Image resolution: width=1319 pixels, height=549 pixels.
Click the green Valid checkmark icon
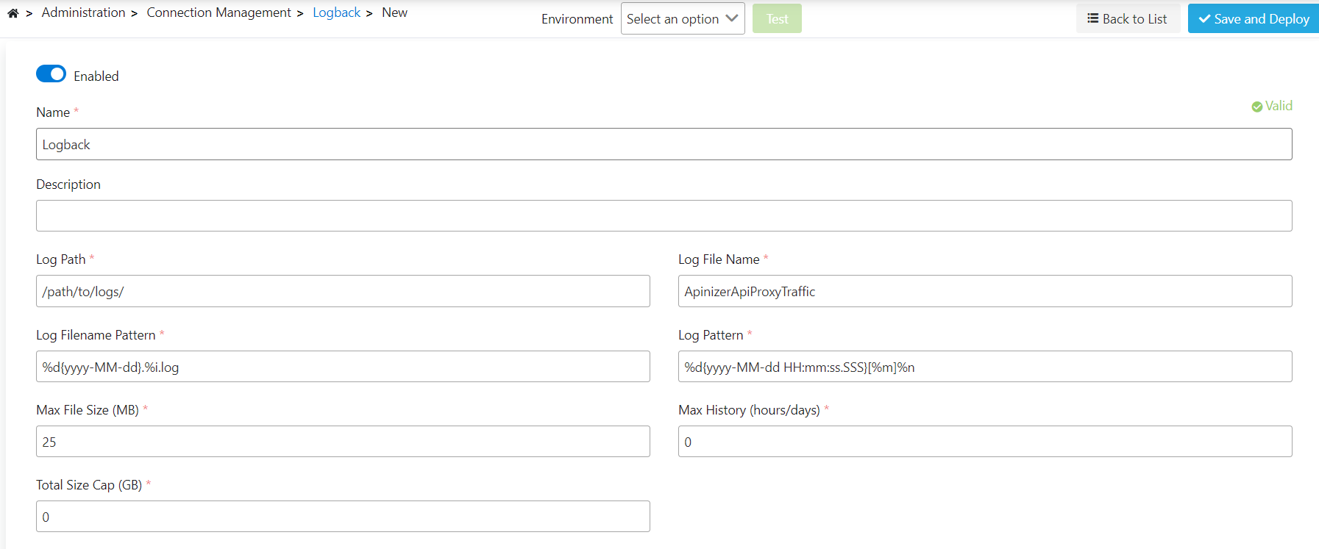tap(1256, 107)
